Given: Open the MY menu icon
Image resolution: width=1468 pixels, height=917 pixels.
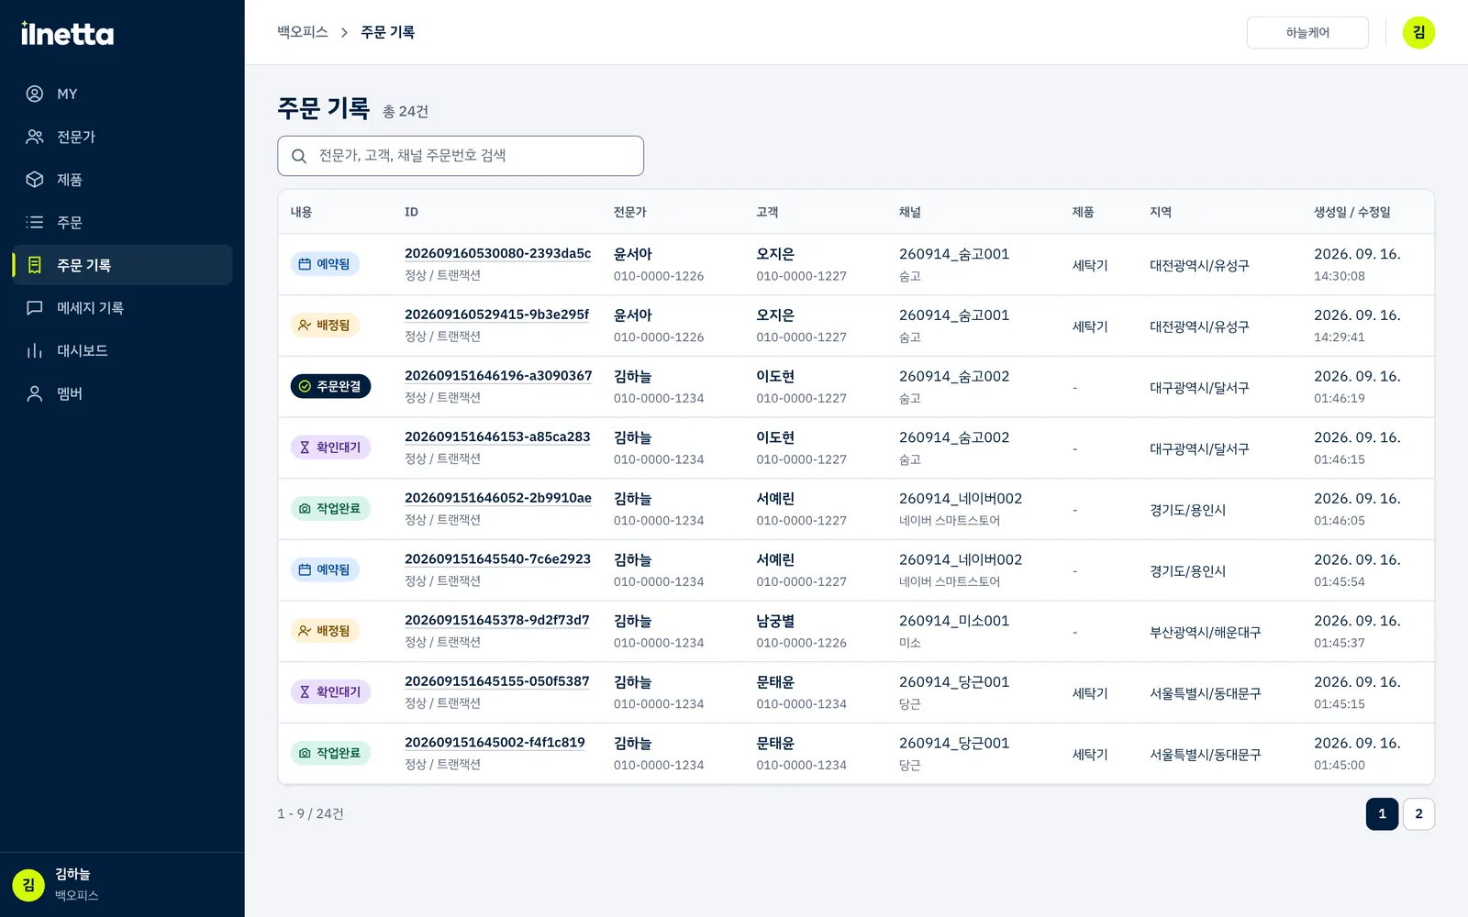Looking at the screenshot, I should 35,94.
